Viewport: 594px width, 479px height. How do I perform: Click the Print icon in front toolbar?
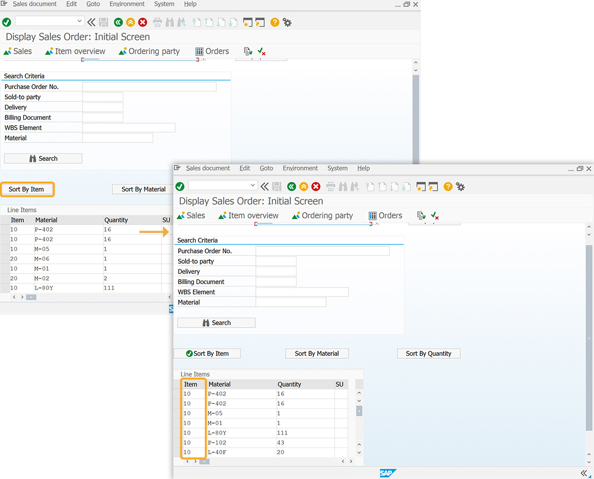pyautogui.click(x=331, y=186)
